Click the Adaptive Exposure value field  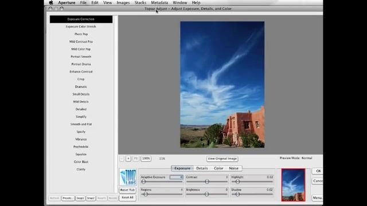176,177
